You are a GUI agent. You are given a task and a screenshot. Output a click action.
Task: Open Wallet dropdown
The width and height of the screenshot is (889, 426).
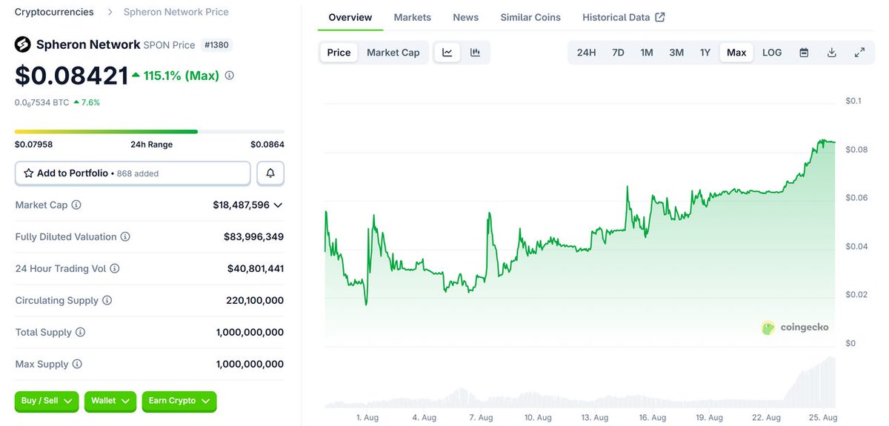[110, 402]
